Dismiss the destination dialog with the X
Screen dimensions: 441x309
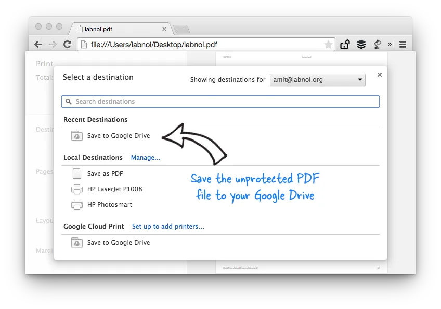(x=379, y=74)
